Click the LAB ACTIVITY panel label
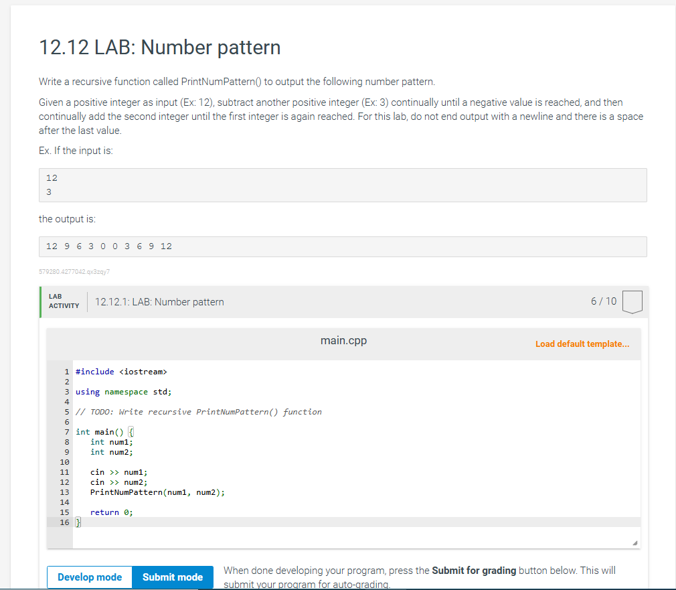 pyautogui.click(x=64, y=301)
